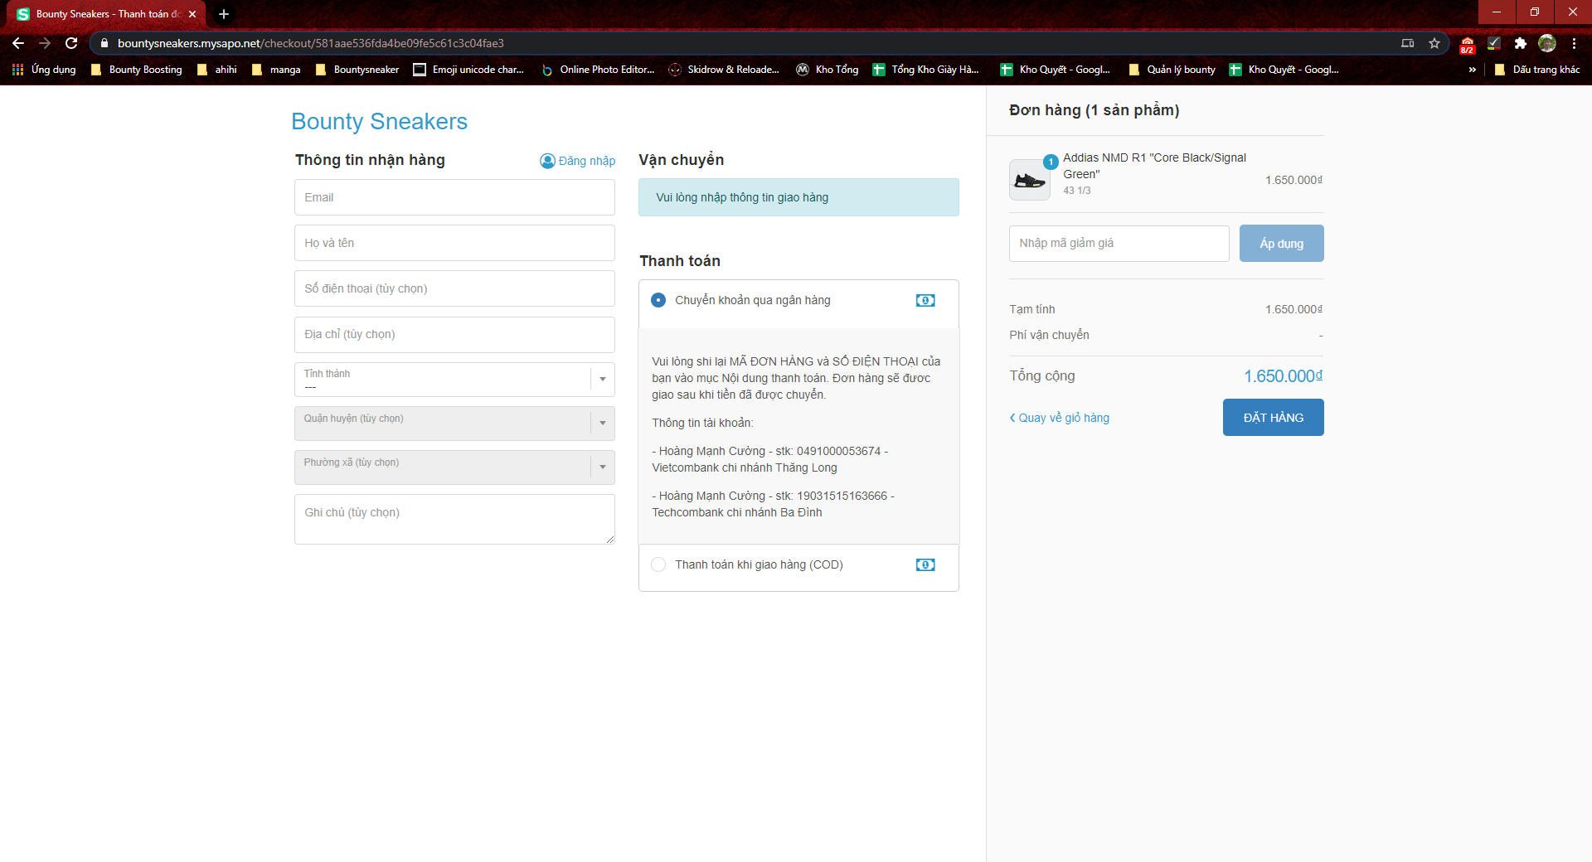The width and height of the screenshot is (1592, 862).
Task: Click the Bounty Sneakers store title
Action: click(x=380, y=122)
